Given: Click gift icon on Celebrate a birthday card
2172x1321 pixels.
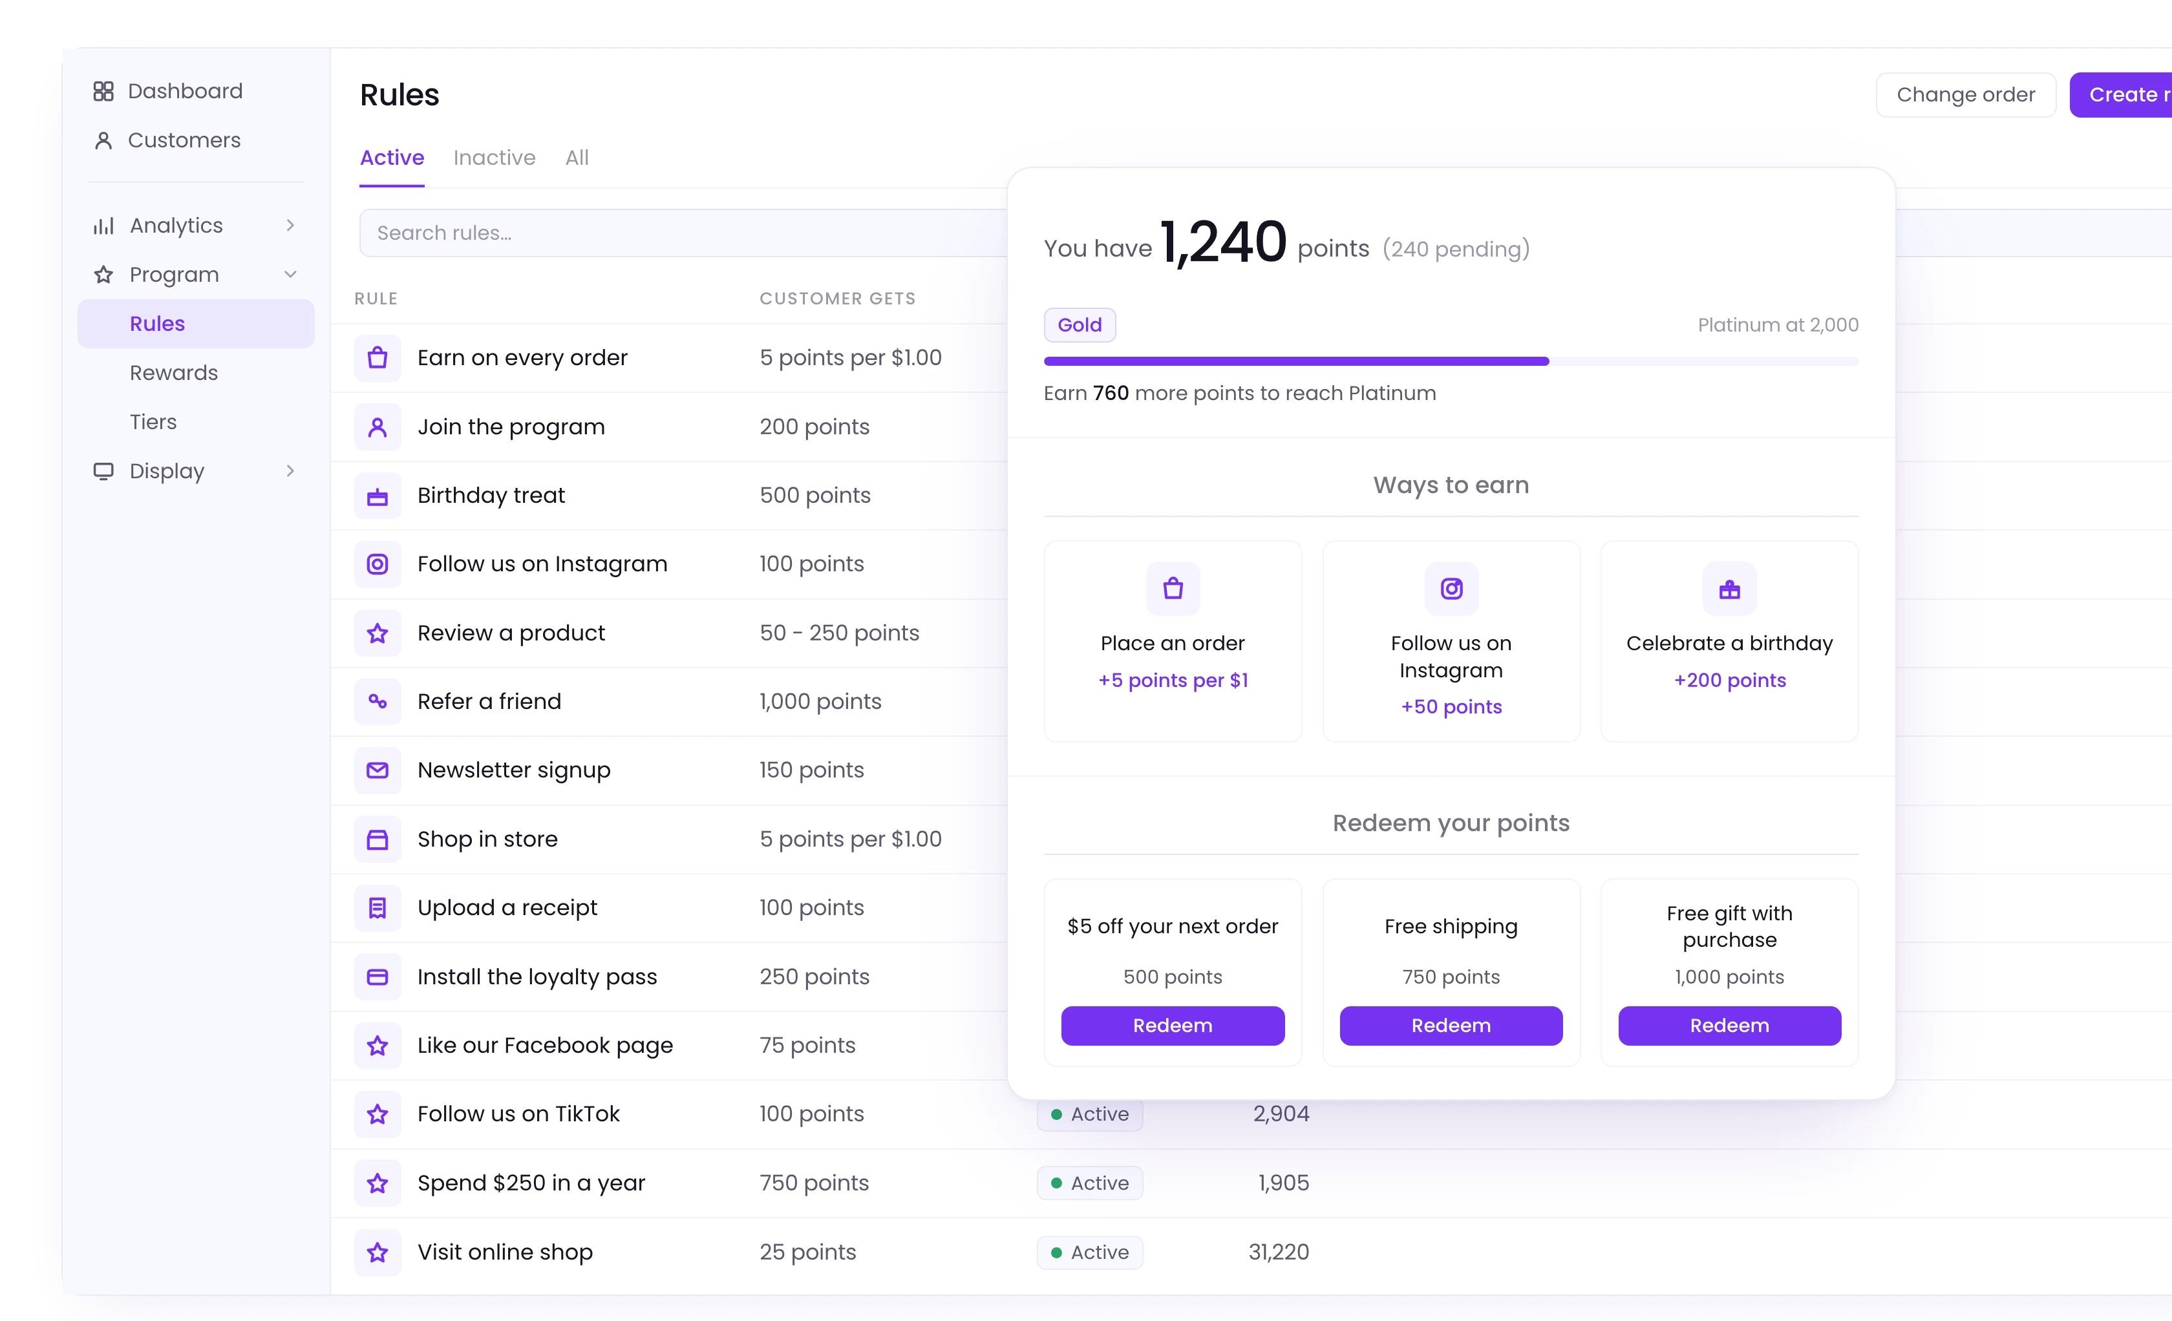Looking at the screenshot, I should pyautogui.click(x=1729, y=588).
